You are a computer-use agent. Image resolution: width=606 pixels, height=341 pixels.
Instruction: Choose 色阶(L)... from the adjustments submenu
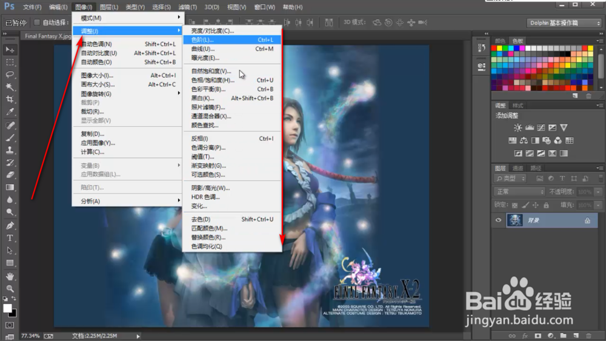[x=232, y=40]
